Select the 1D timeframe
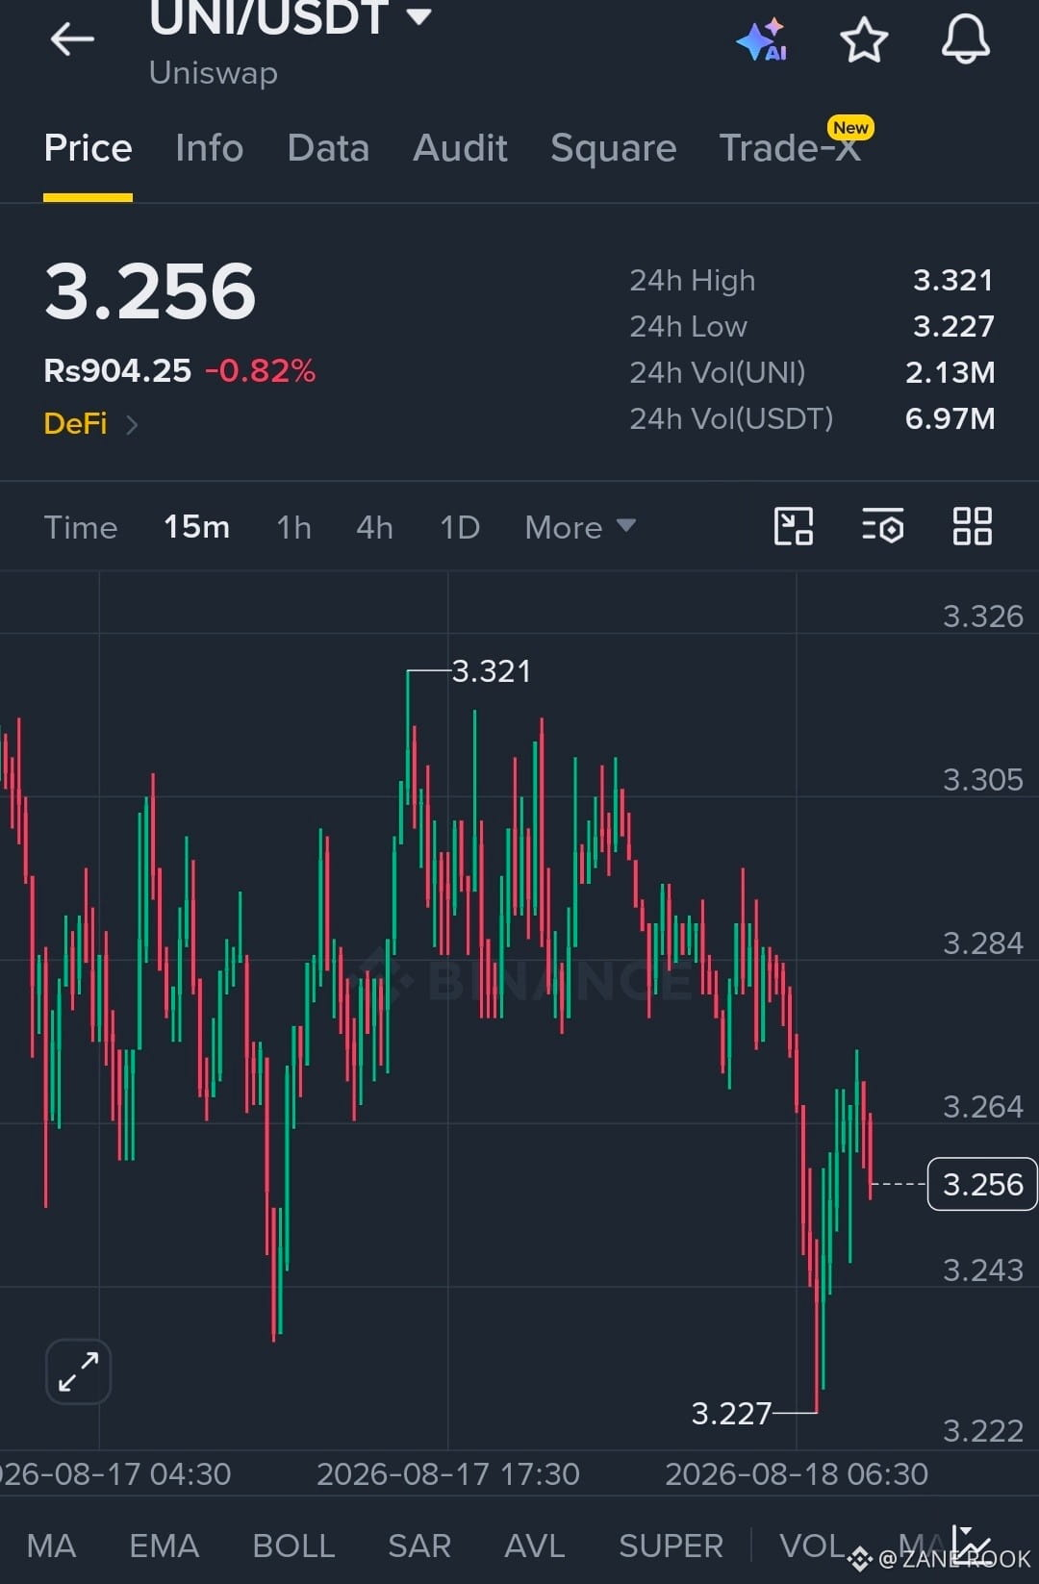 (x=459, y=527)
